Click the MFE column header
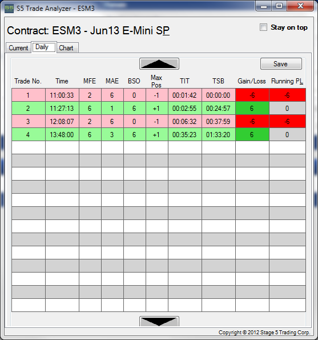Screen dimensions: 318x340 [x=90, y=81]
